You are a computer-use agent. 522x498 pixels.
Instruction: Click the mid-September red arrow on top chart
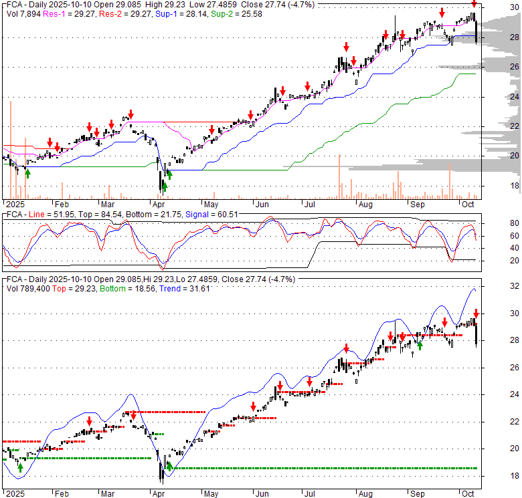442,13
